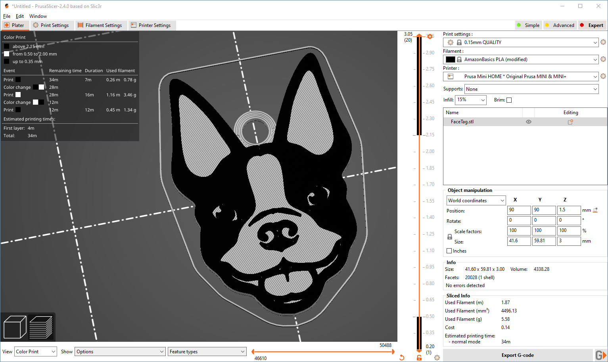This screenshot has width=608, height=362.
Task: Click the Send G-code icon button
Action: click(x=600, y=355)
